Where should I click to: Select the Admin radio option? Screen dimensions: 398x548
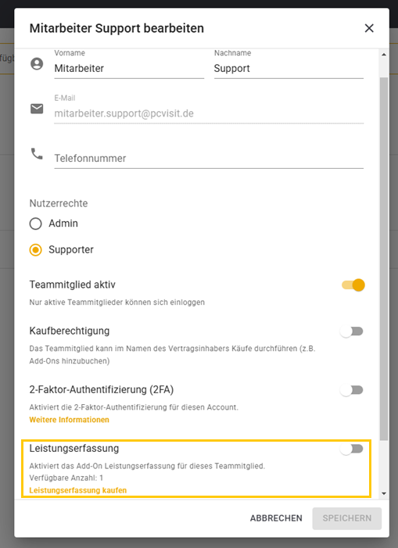[36, 224]
